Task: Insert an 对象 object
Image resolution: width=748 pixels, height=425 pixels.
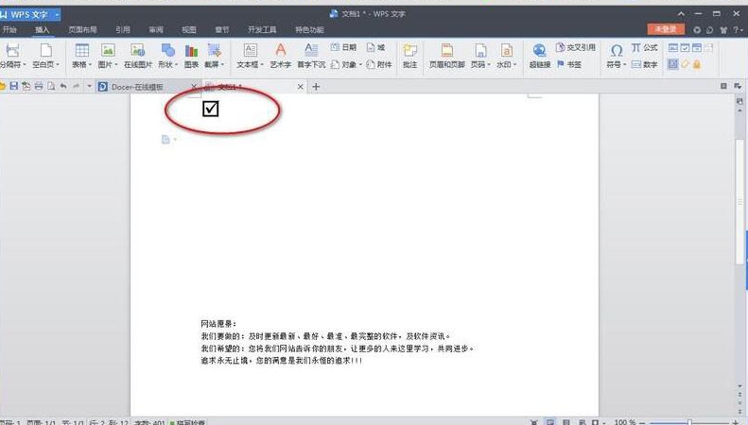Action: pyautogui.click(x=346, y=64)
